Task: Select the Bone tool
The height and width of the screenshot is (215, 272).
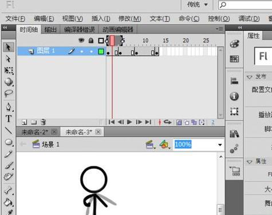Action: (9, 190)
